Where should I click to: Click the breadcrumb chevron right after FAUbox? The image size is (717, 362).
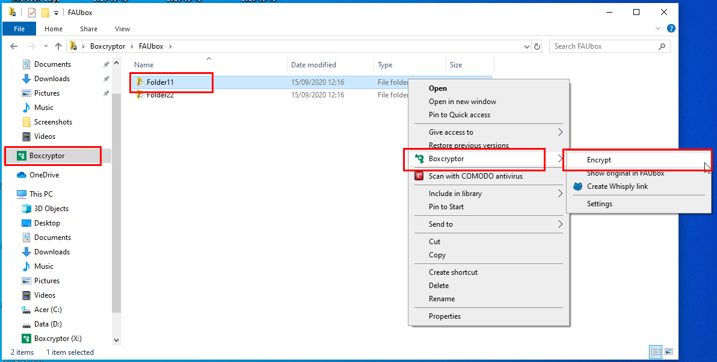click(170, 46)
